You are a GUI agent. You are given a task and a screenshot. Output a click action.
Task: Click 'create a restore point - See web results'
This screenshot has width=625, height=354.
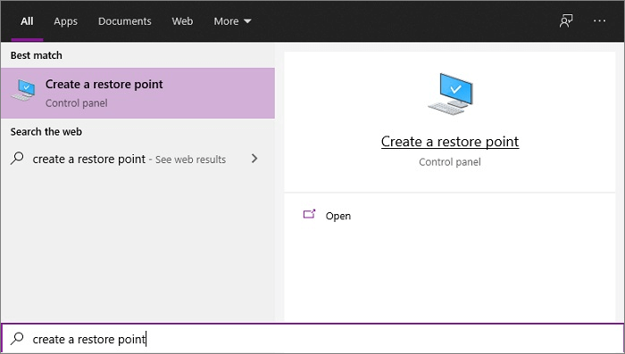coord(129,160)
